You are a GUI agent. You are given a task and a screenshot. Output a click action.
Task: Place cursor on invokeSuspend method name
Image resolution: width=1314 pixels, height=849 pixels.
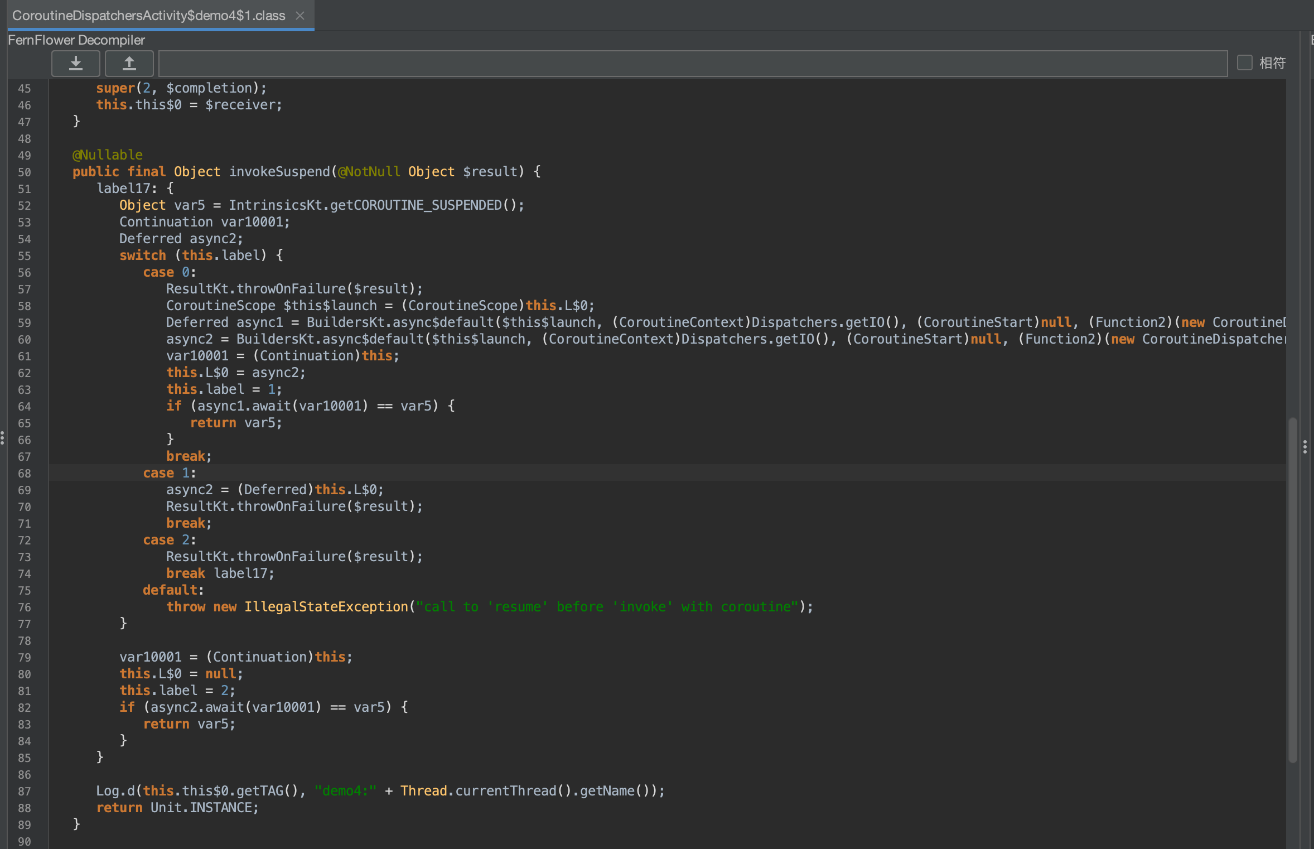(280, 172)
